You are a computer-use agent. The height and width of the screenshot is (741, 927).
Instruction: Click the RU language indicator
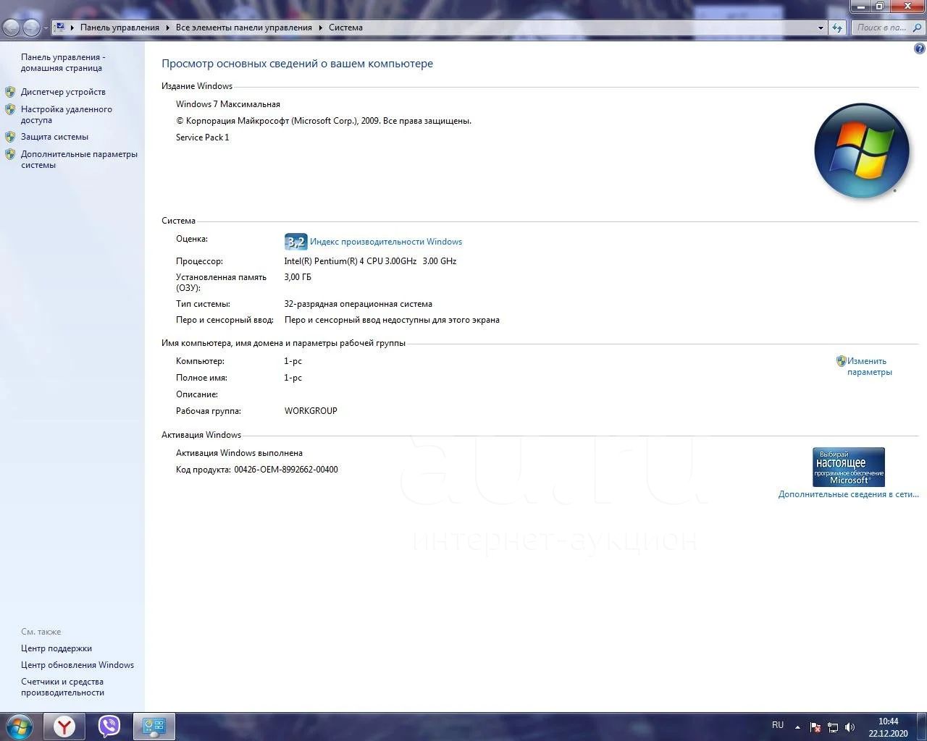tap(778, 725)
